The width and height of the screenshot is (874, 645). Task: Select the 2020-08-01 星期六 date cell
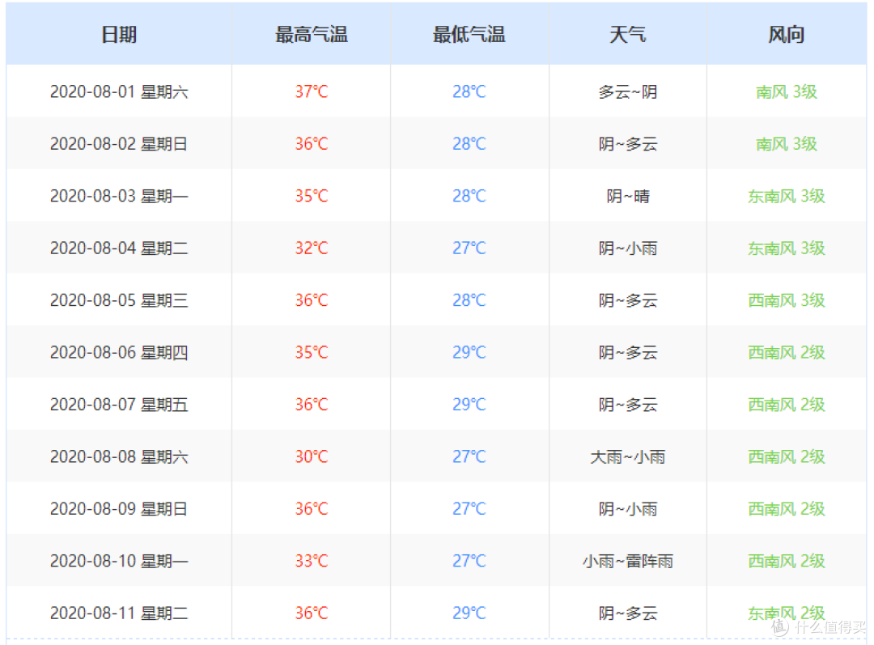118,91
